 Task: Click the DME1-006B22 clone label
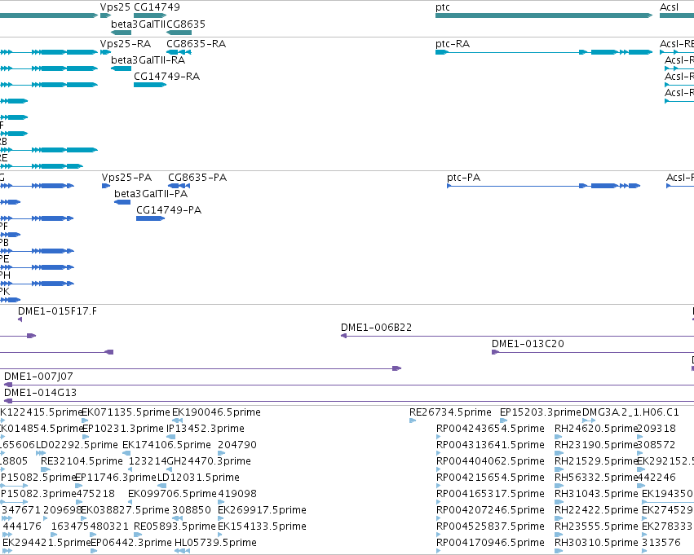tap(376, 328)
